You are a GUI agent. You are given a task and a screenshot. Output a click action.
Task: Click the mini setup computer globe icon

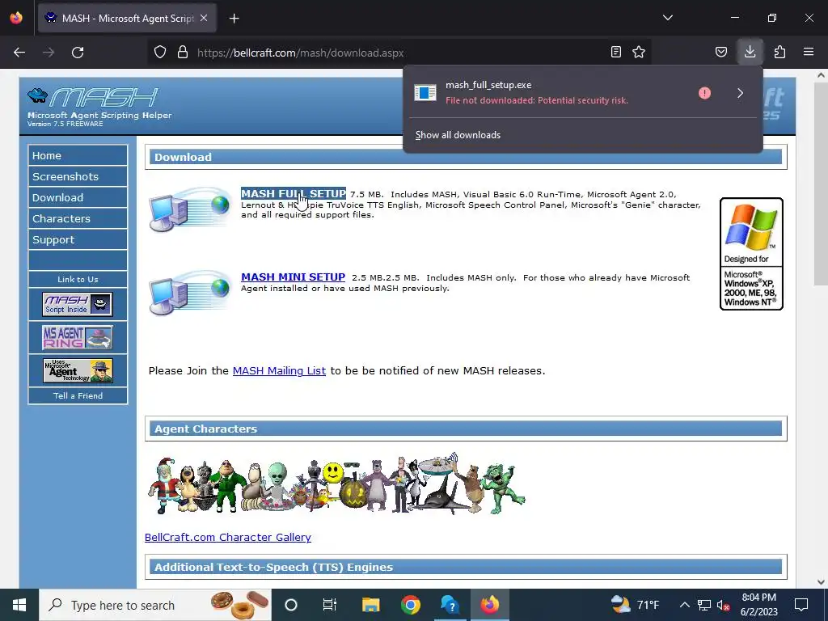click(190, 293)
